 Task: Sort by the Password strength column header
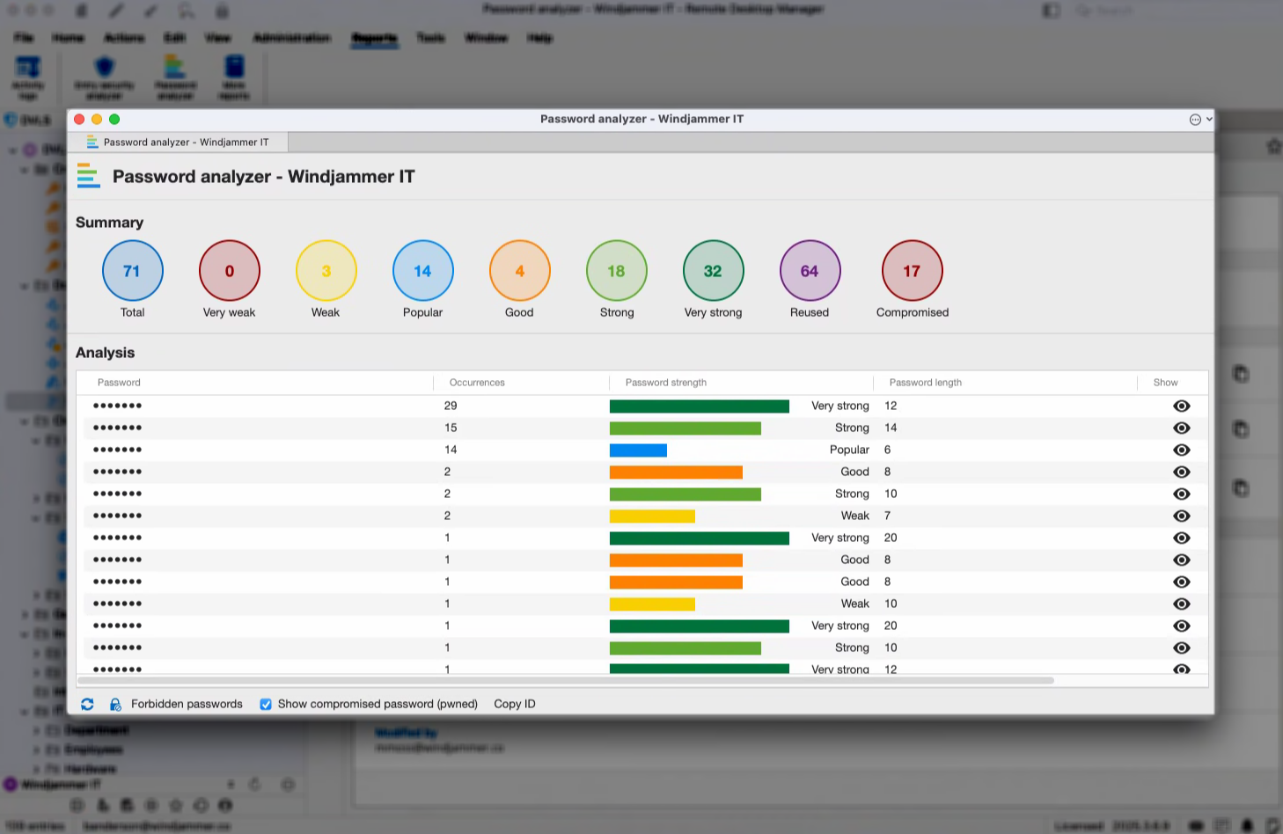click(665, 383)
